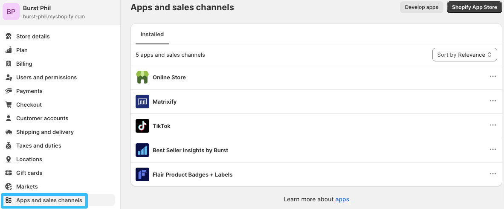
Task: Click the Develop apps button
Action: coord(421,7)
